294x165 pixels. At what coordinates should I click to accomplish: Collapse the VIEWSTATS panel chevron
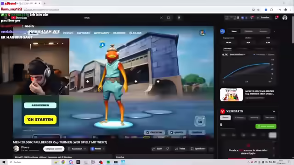point(274,111)
